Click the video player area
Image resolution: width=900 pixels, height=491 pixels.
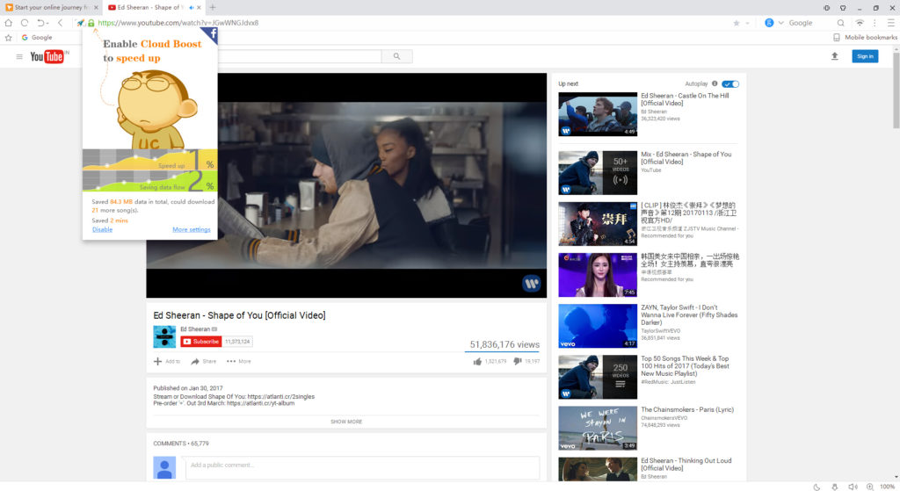coord(346,185)
